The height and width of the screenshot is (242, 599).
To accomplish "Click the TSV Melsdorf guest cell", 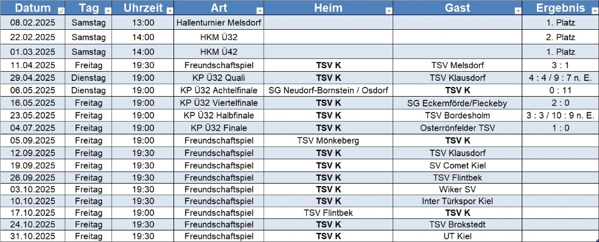I will [457, 65].
